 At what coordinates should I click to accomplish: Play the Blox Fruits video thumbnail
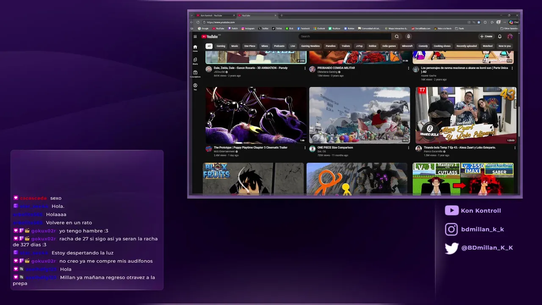pos(253,179)
